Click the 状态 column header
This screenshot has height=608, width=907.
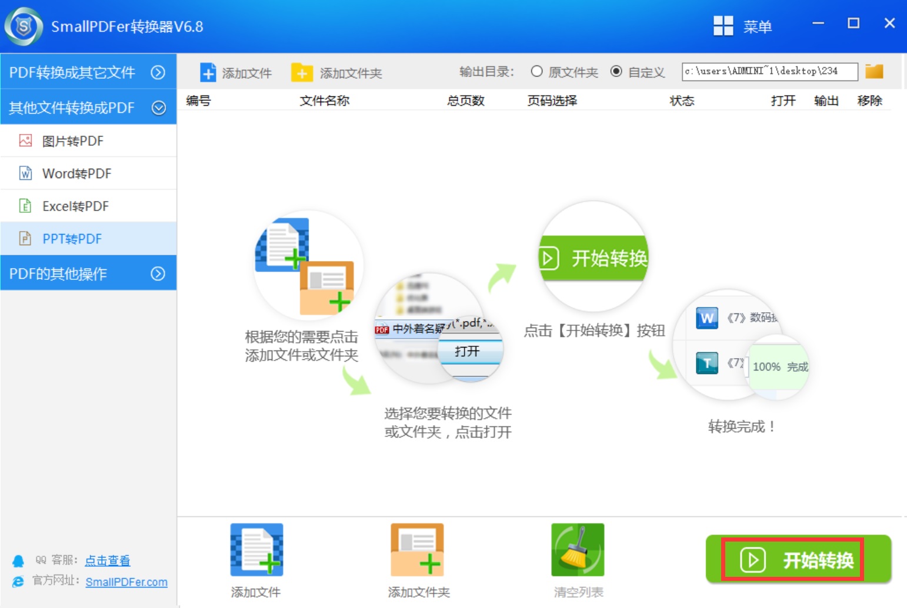682,101
